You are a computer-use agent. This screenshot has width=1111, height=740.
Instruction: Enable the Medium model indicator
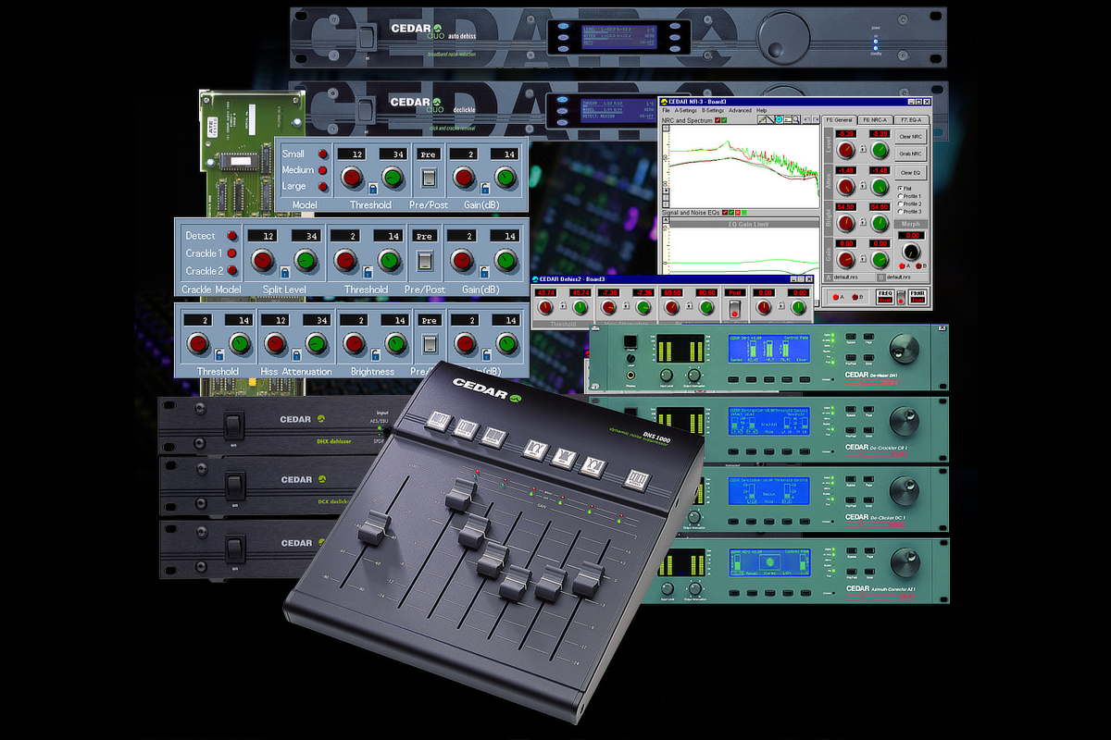tap(323, 170)
